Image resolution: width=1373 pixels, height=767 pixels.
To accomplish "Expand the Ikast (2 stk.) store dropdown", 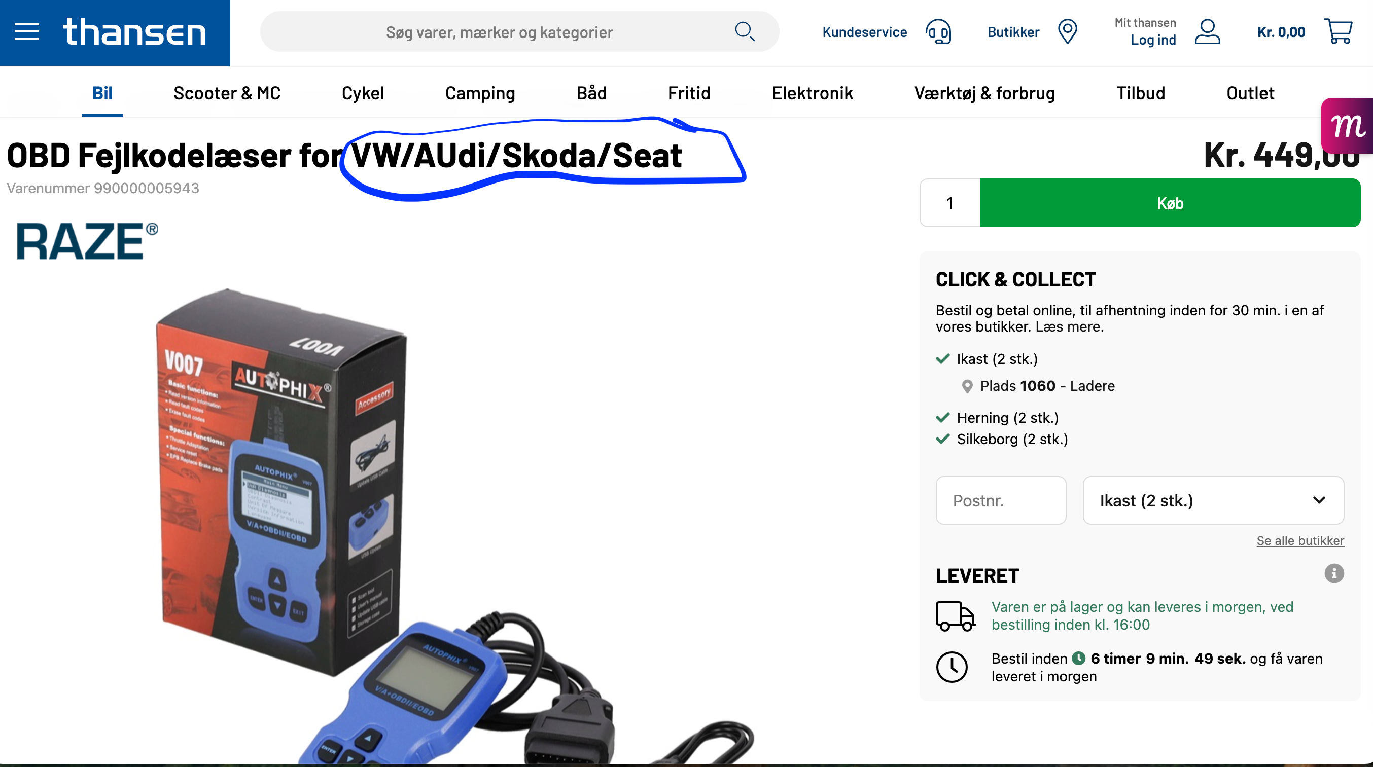I will pyautogui.click(x=1213, y=500).
